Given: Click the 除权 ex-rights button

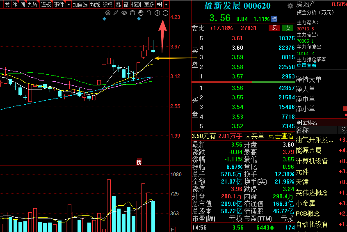Looking at the screenshot, I should [107, 5].
